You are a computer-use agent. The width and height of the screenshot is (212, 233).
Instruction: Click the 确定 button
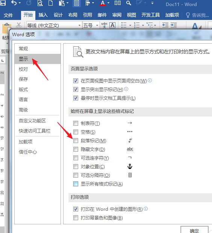(x=194, y=230)
